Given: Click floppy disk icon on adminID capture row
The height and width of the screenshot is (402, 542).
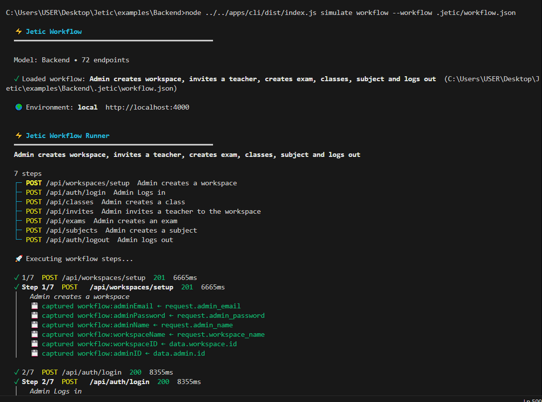Looking at the screenshot, I should [34, 353].
